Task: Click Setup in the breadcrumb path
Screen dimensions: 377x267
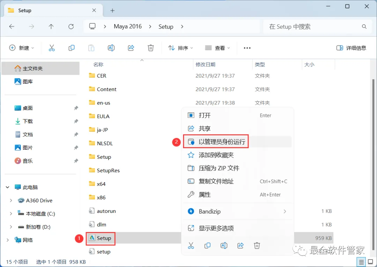Action: 166,27
